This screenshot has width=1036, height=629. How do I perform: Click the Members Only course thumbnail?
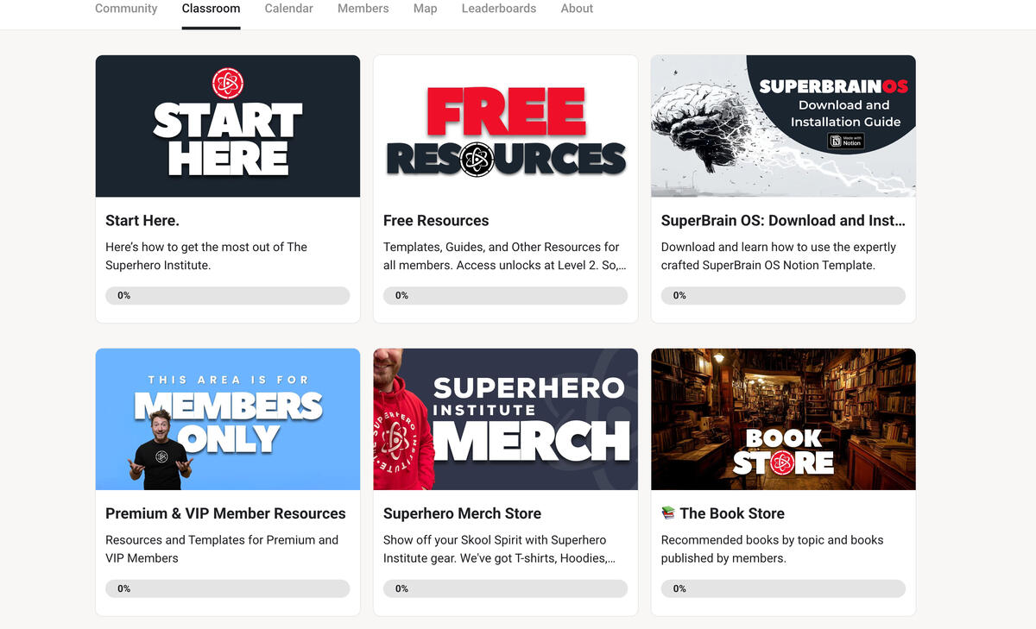click(x=228, y=419)
